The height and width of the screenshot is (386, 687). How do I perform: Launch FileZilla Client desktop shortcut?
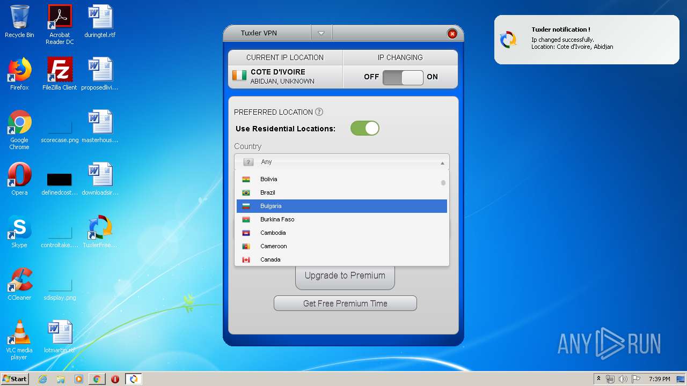[x=60, y=74]
